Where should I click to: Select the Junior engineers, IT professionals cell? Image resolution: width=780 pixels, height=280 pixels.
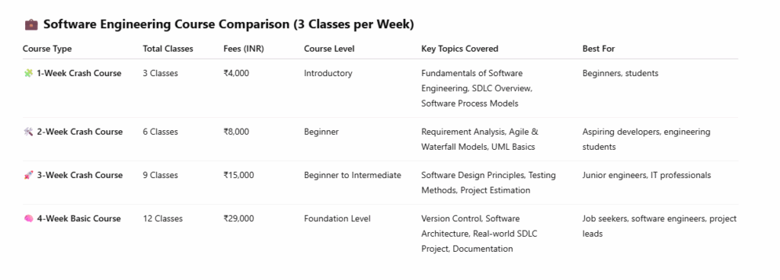point(647,175)
